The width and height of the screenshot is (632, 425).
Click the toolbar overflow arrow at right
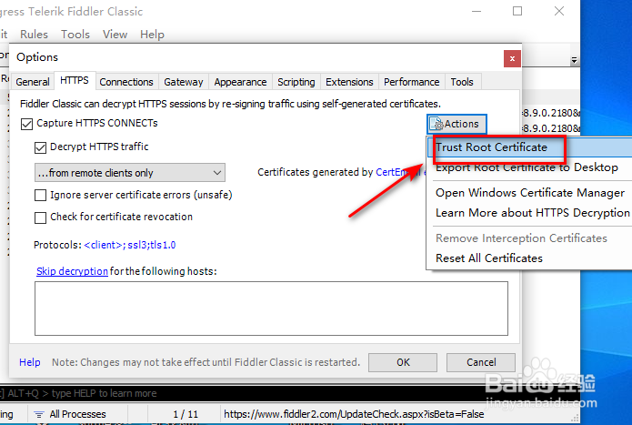[x=574, y=60]
